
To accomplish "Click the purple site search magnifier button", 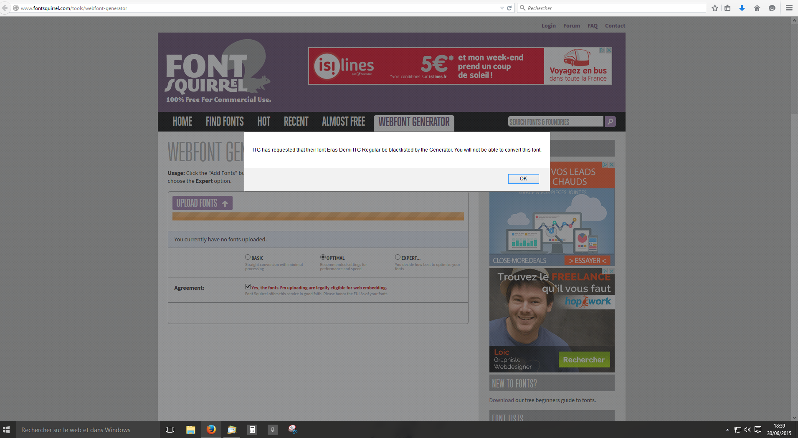I will (x=610, y=122).
